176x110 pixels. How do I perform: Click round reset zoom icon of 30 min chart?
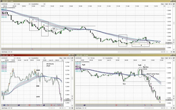(72, 108)
